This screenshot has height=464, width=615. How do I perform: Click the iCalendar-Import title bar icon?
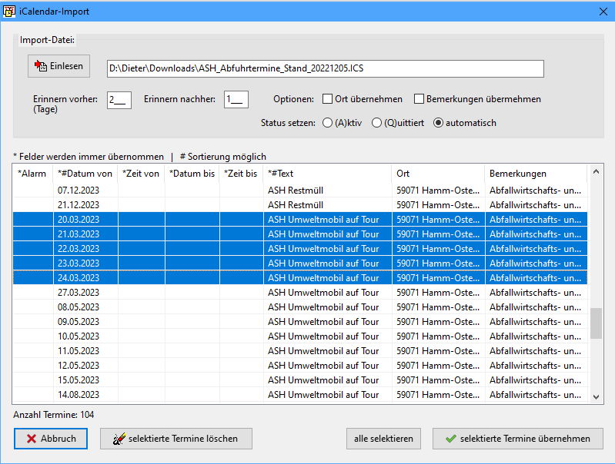[x=8, y=11]
